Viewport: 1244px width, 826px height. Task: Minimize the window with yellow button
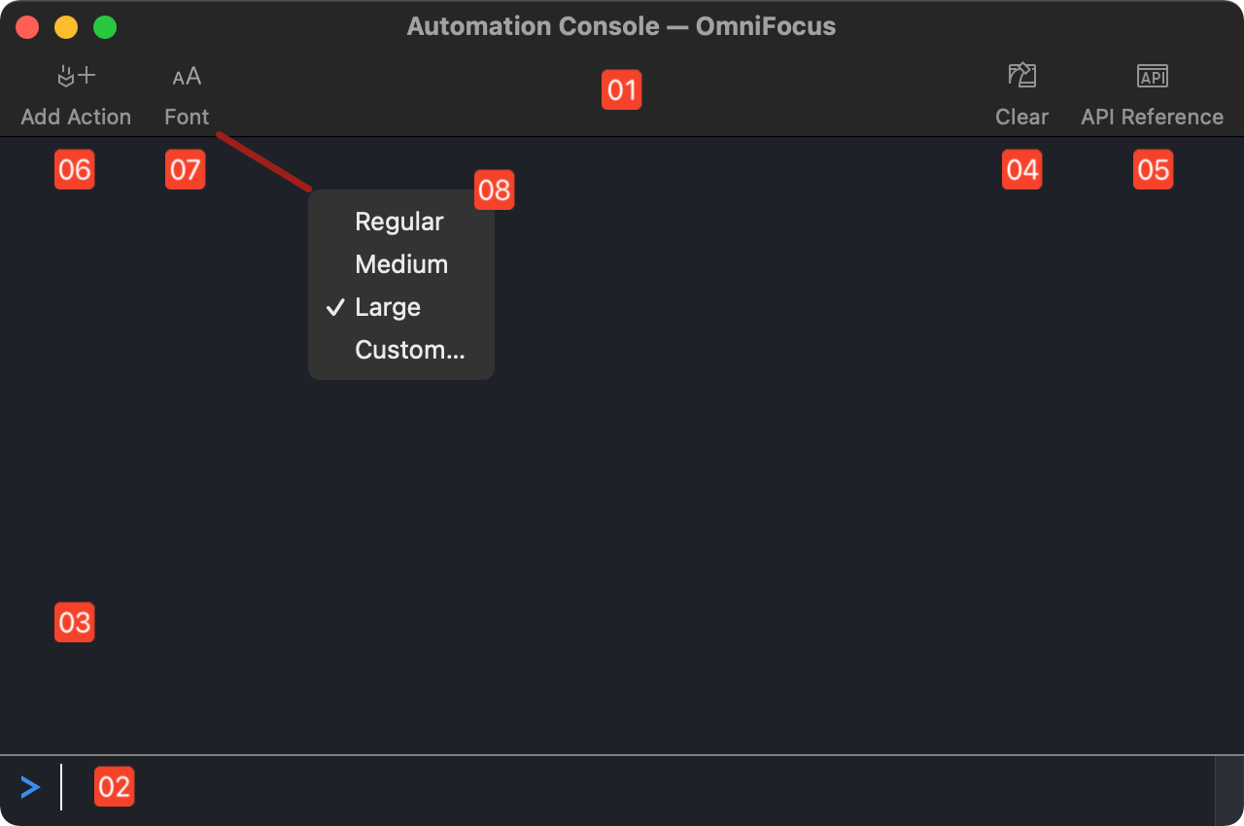pyautogui.click(x=66, y=27)
